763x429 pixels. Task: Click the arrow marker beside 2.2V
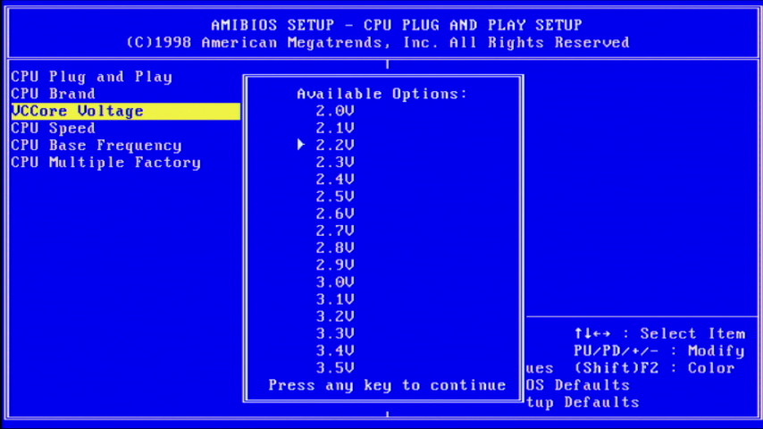coord(302,145)
